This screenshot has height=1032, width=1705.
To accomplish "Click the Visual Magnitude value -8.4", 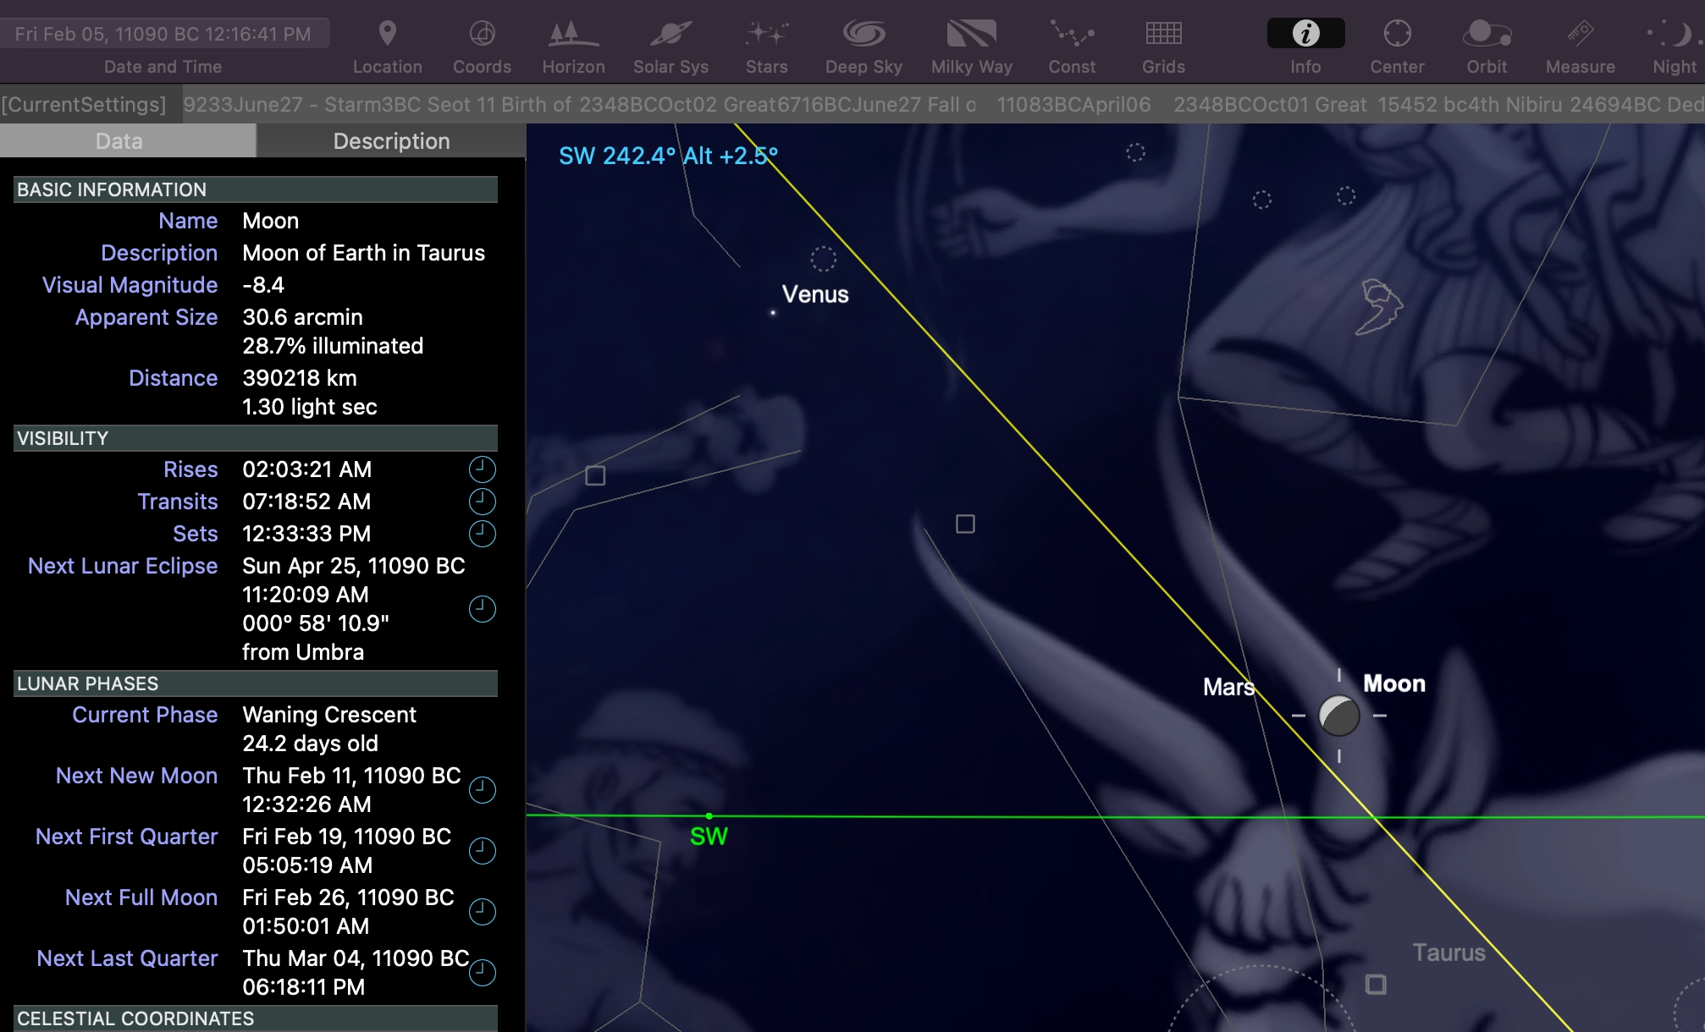I will (x=263, y=285).
